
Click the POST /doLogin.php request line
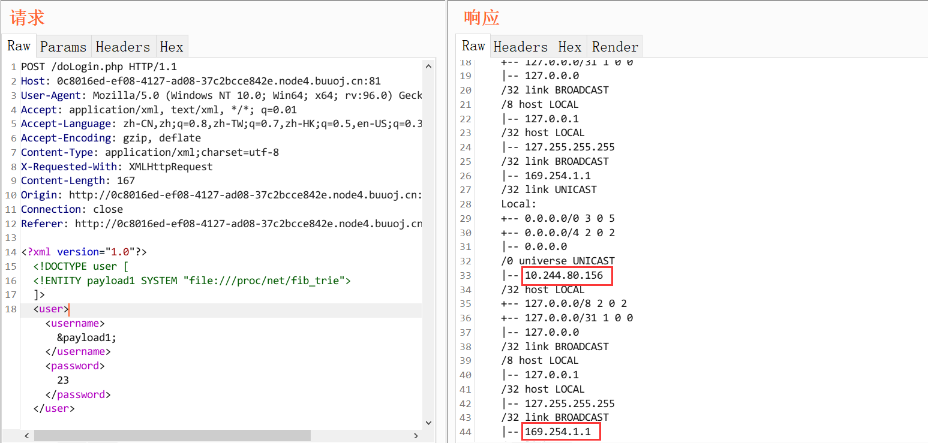(99, 67)
